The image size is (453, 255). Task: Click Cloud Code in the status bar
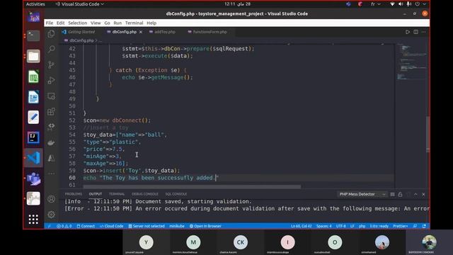point(112,226)
